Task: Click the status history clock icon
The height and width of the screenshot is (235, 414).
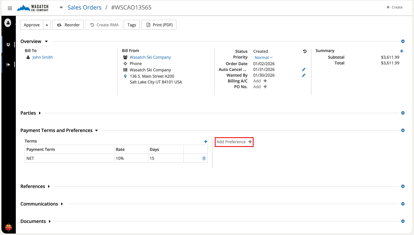Action: 305,51
